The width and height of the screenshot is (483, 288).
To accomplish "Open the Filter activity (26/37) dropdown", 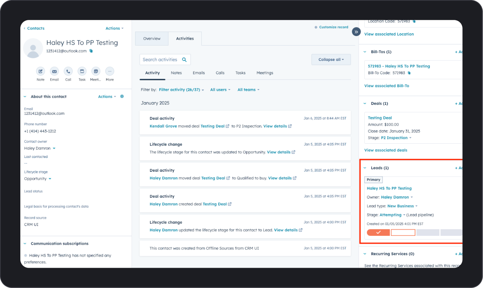I will tap(181, 90).
